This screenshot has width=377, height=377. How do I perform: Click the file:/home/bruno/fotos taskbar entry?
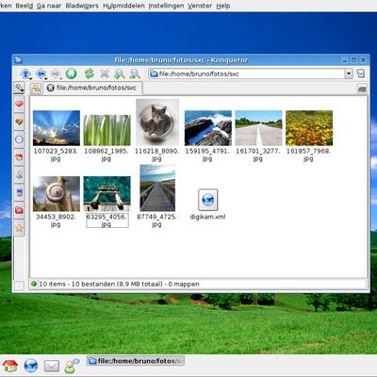136,361
